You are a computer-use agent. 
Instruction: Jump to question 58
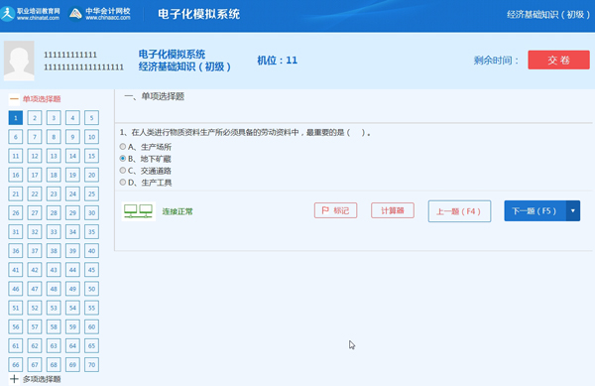pyautogui.click(x=54, y=326)
